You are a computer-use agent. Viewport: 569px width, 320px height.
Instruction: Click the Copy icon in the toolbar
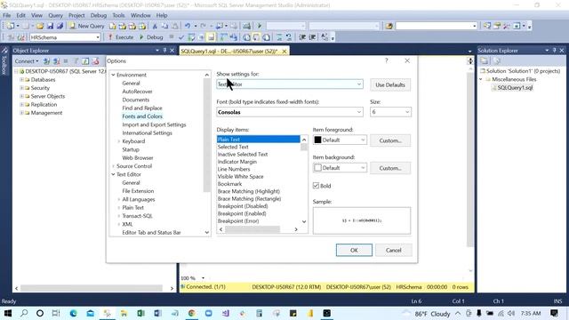pyautogui.click(x=164, y=26)
